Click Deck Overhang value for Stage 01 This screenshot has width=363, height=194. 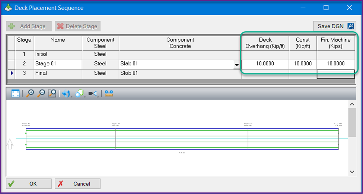(265, 64)
